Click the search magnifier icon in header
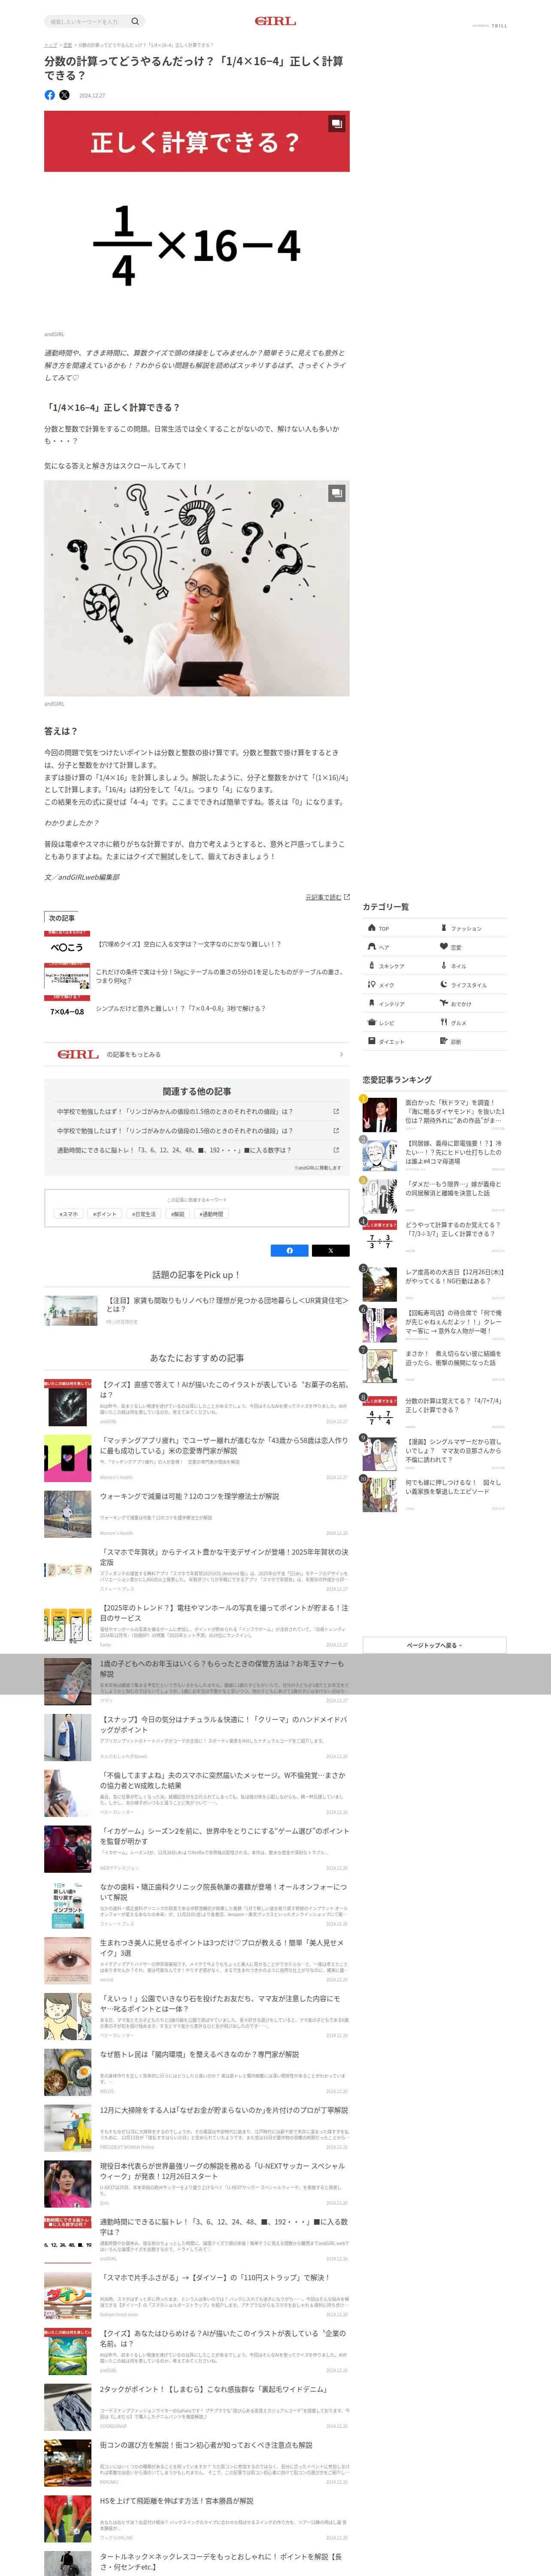This screenshot has width=551, height=2576. pyautogui.click(x=135, y=21)
